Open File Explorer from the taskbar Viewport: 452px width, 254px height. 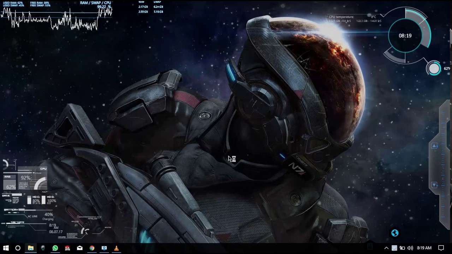[31, 248]
